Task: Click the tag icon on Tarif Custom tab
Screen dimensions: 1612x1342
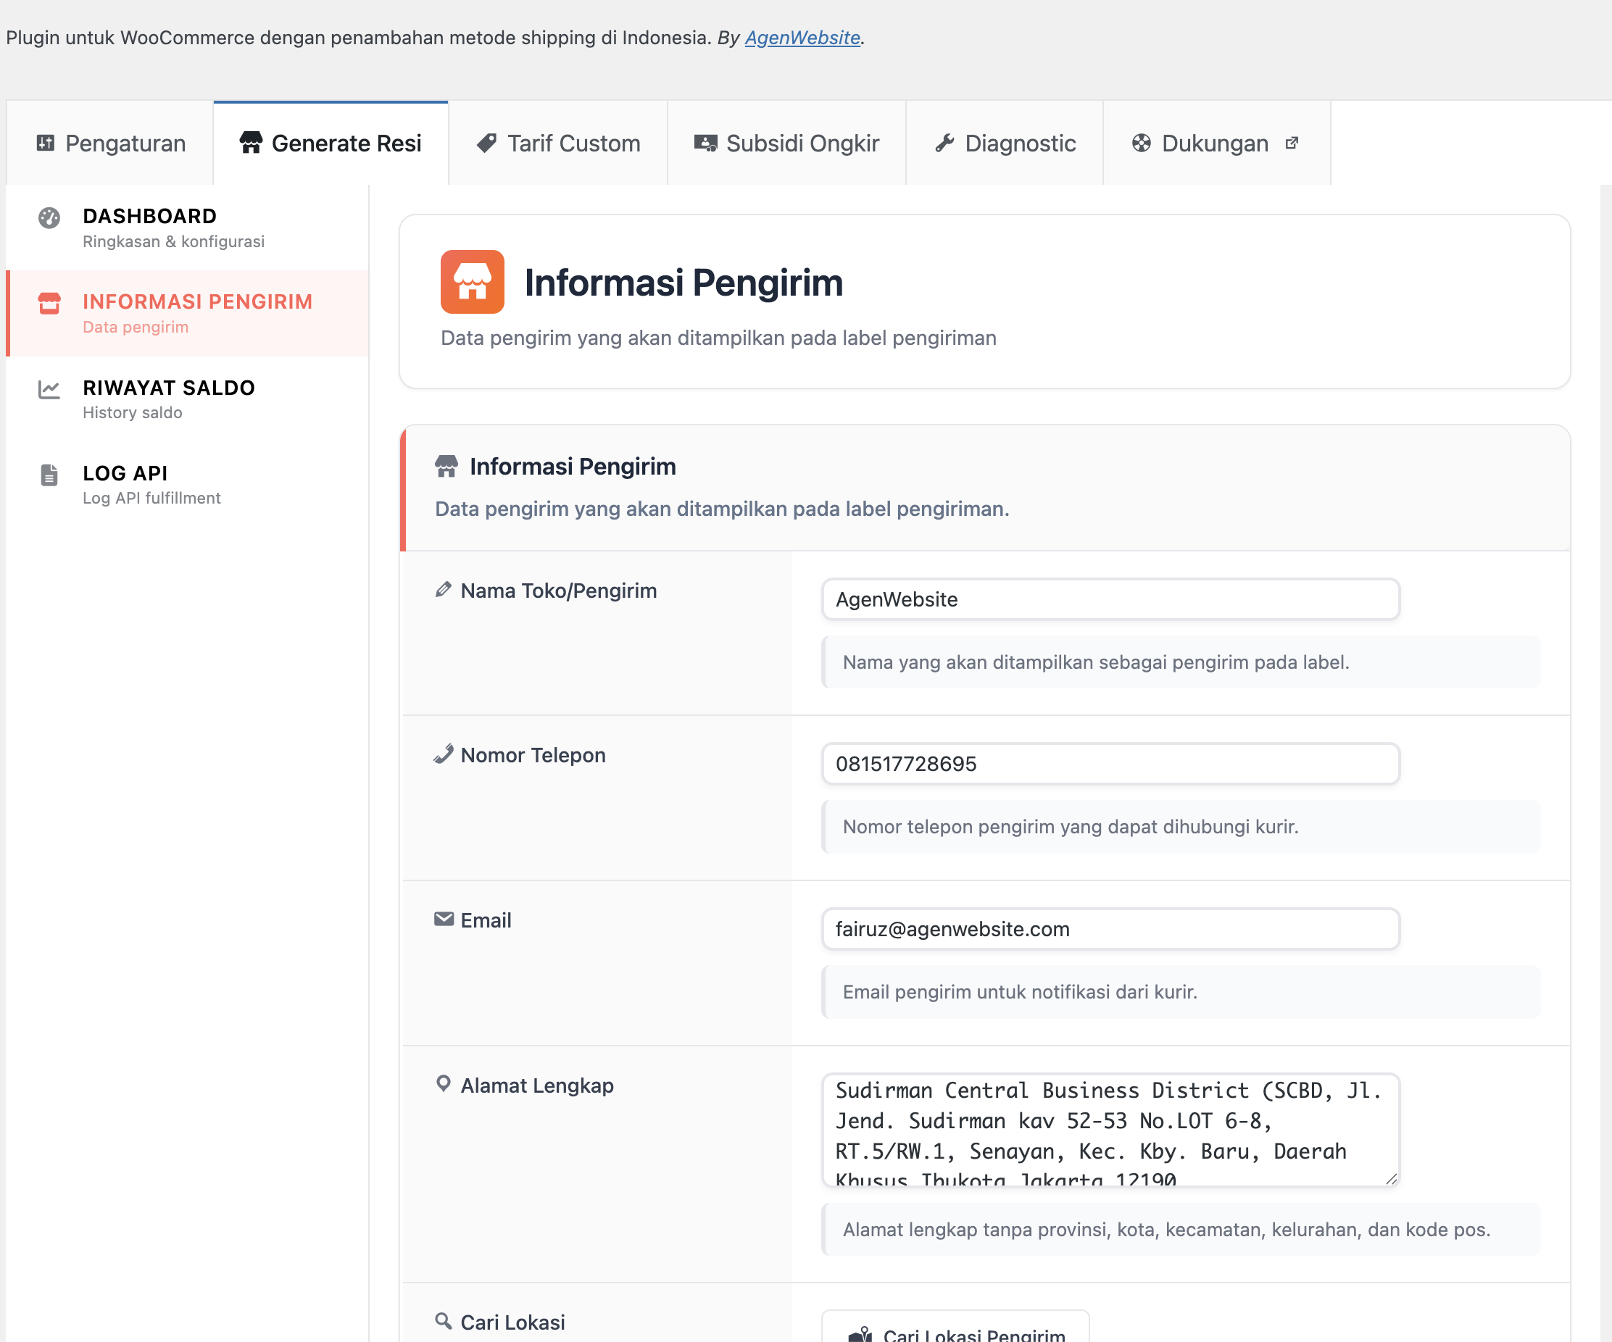Action: (x=486, y=143)
